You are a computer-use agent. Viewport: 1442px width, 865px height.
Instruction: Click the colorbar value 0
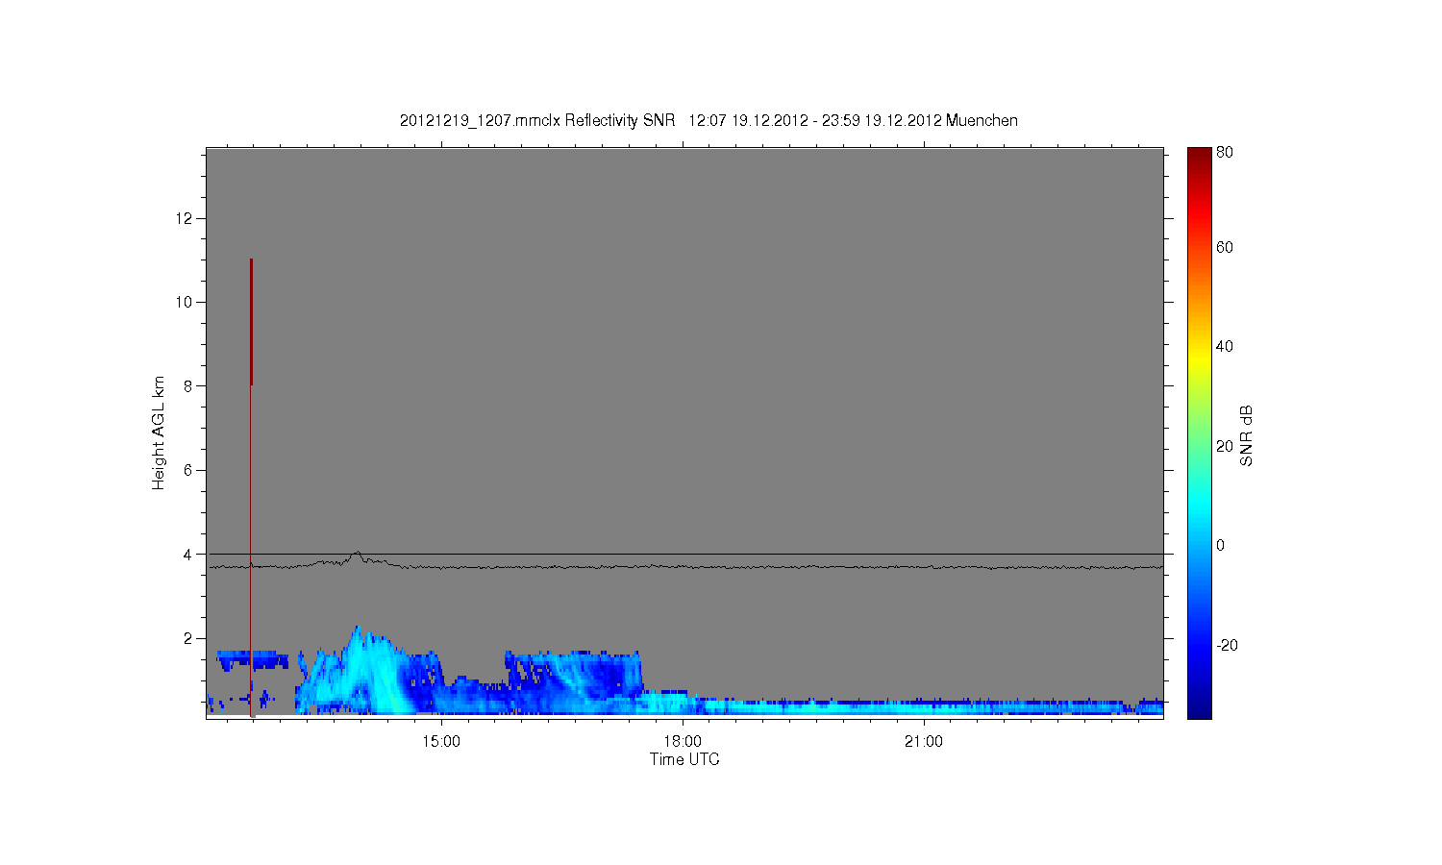click(1221, 546)
